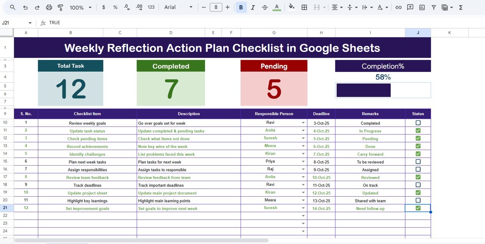Click the bold B button

click(x=241, y=7)
